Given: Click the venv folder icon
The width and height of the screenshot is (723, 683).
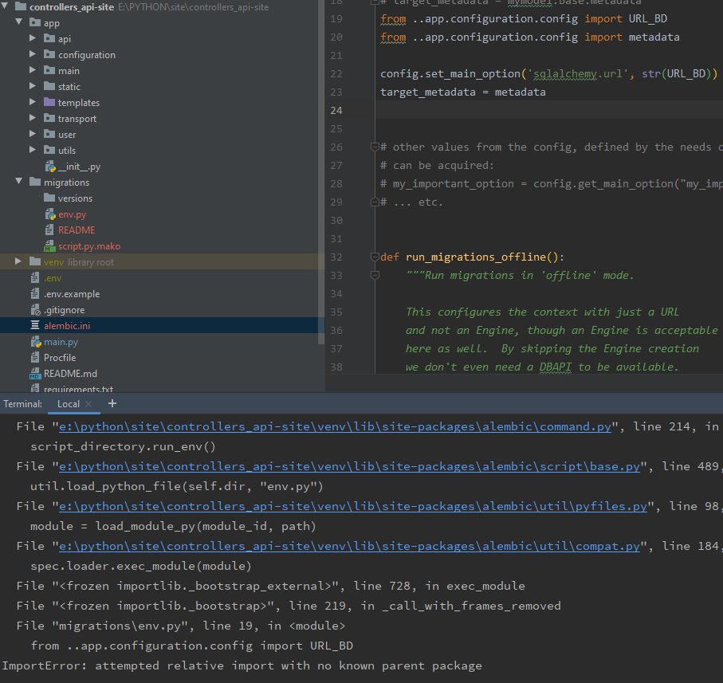Looking at the screenshot, I should click(35, 261).
